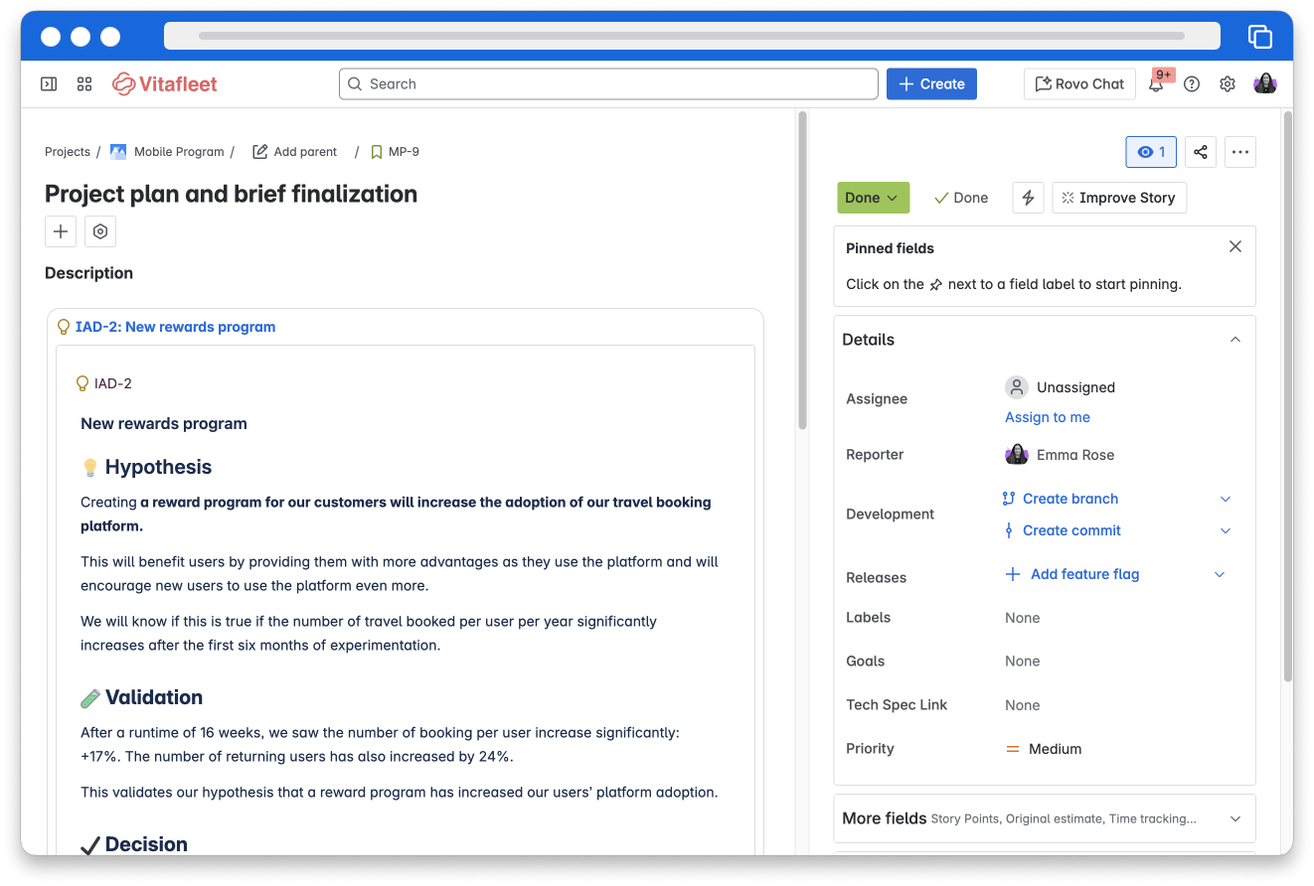Click the medium priority icon
This screenshot has width=1314, height=886.
1013,749
